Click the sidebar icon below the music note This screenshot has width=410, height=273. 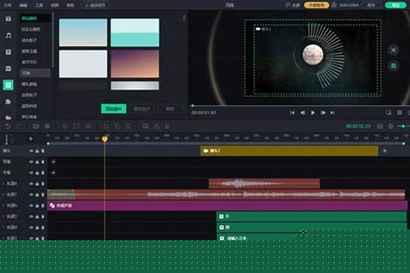click(x=8, y=52)
